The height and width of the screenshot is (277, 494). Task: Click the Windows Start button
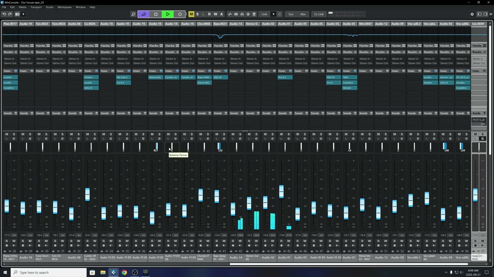(x=5, y=272)
